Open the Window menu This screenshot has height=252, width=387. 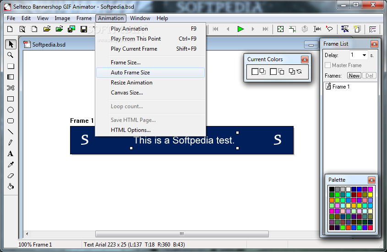(x=140, y=18)
